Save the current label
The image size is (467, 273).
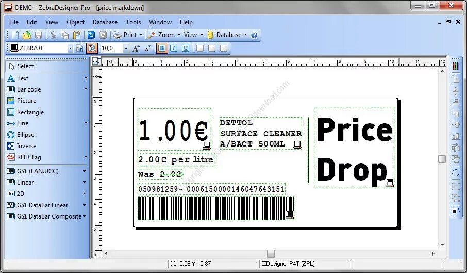(x=38, y=35)
